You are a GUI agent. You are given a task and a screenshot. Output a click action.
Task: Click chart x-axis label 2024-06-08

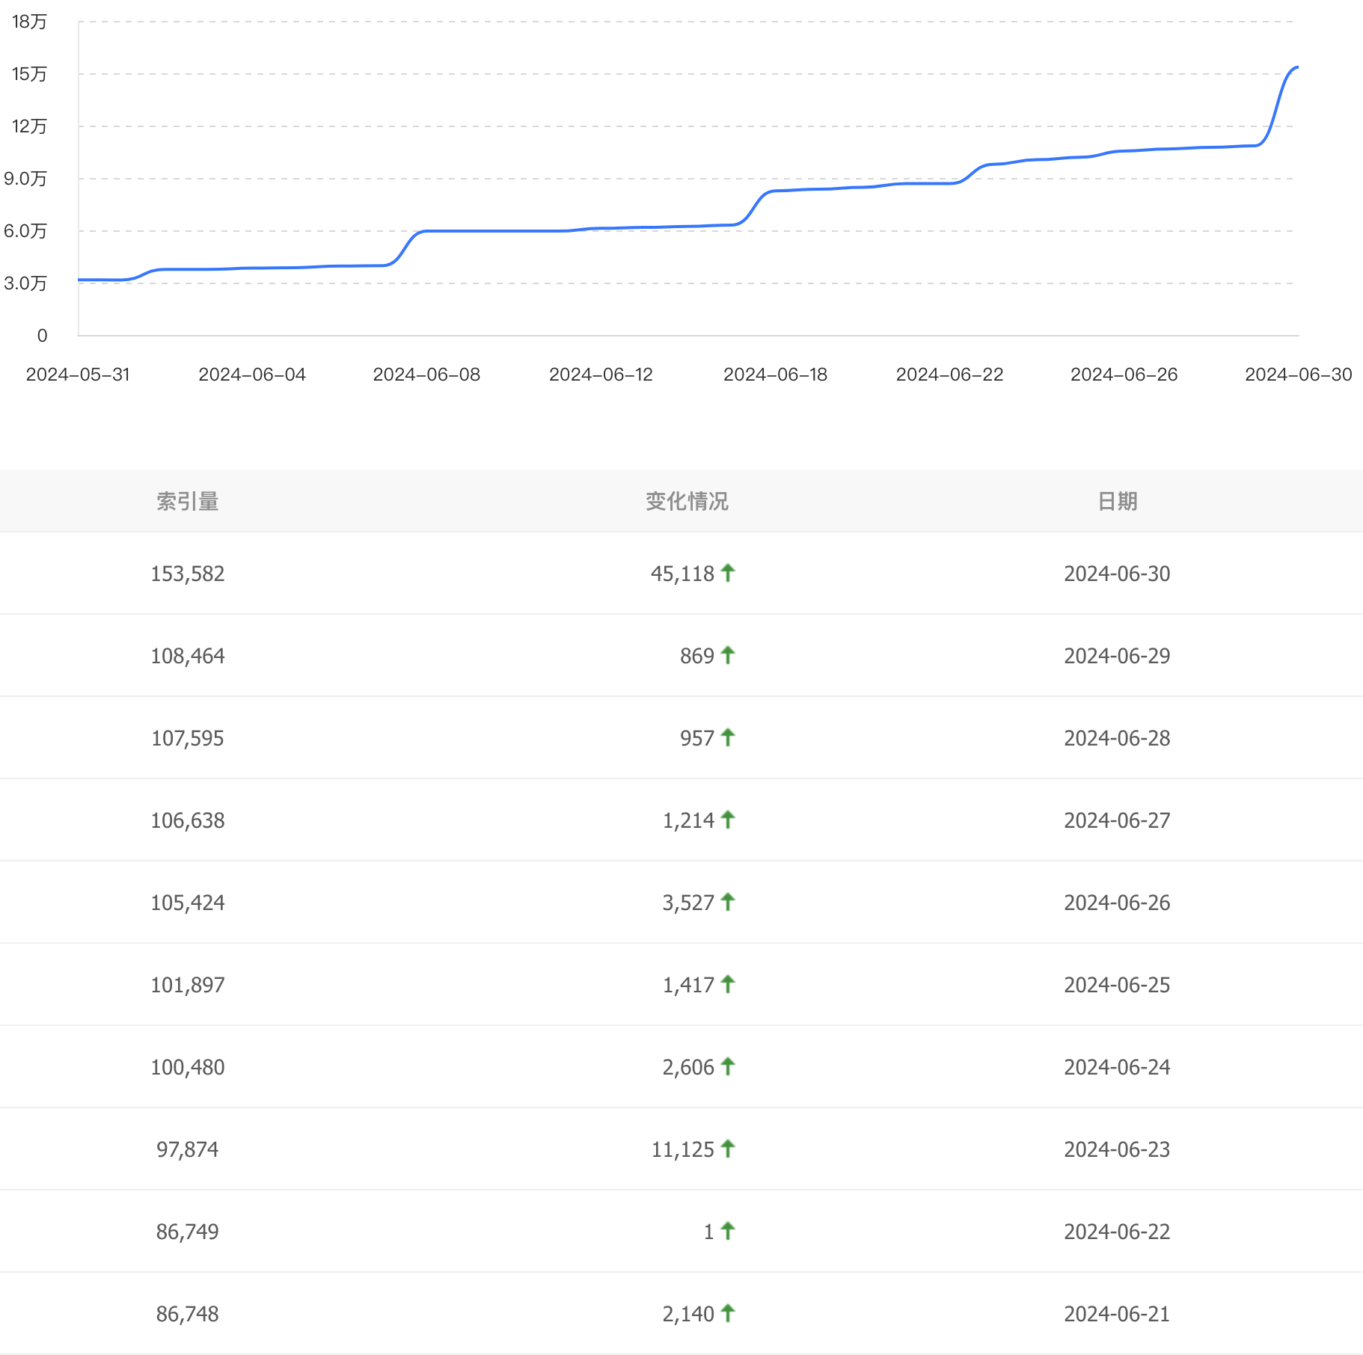(426, 375)
